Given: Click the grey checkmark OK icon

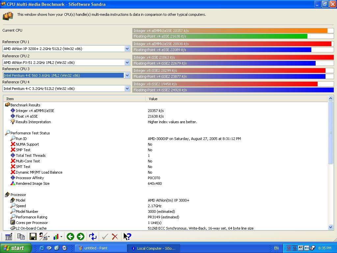Looking at the screenshot, I should (105, 237).
